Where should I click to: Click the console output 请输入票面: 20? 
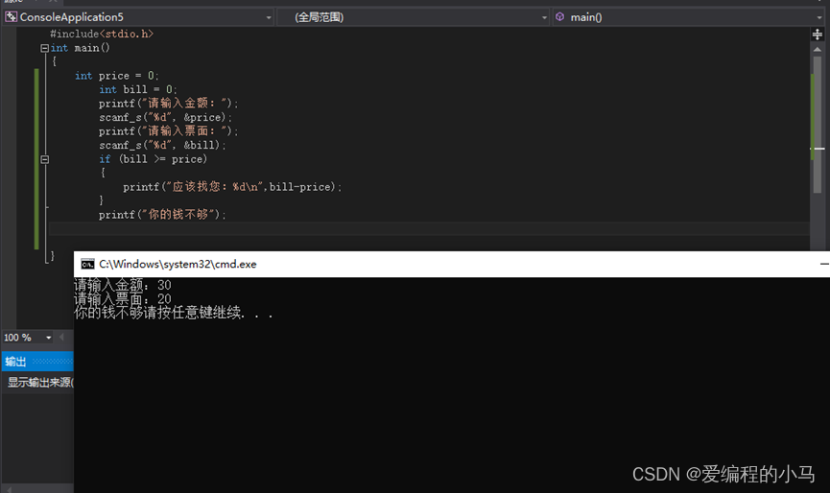click(x=122, y=299)
